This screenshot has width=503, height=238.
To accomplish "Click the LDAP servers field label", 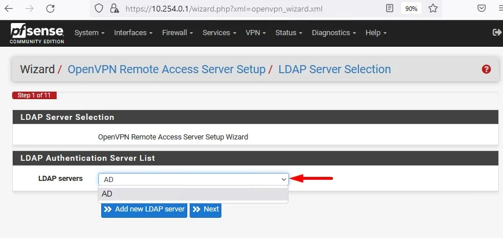I will pyautogui.click(x=60, y=179).
